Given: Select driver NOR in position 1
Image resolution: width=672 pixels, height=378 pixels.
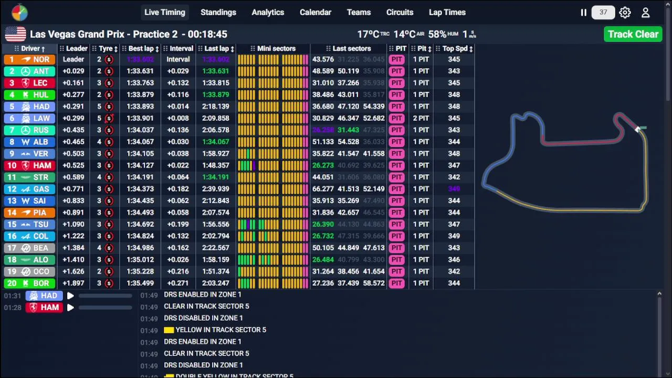Looking at the screenshot, I should click(x=30, y=59).
